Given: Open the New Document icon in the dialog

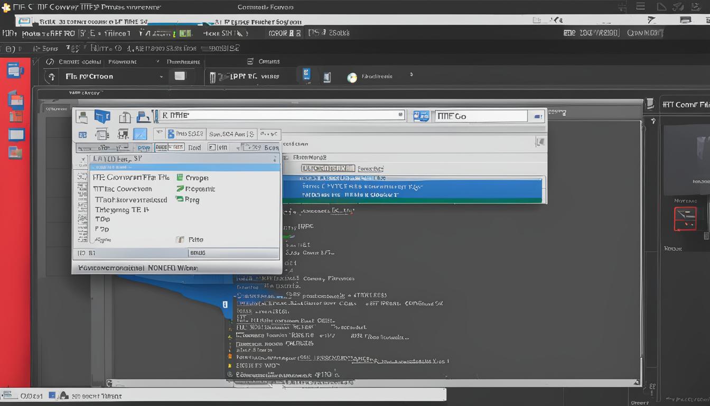Looking at the screenshot, I should coord(124,117).
